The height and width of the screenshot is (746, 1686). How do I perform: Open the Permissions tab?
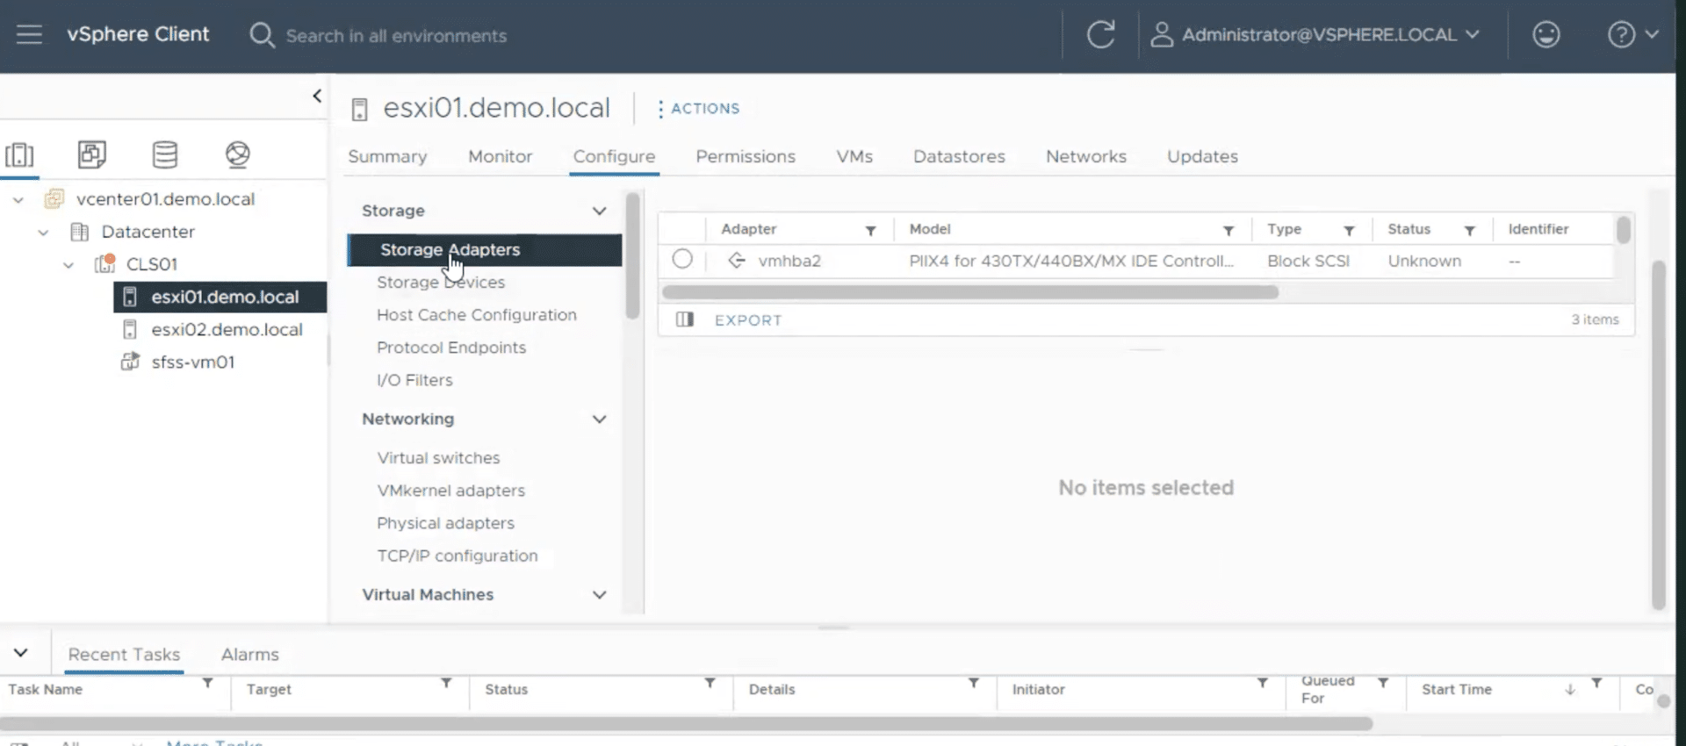click(x=746, y=156)
